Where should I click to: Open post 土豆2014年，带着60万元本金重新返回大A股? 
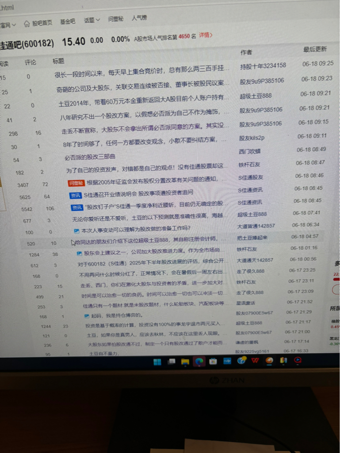(x=144, y=100)
